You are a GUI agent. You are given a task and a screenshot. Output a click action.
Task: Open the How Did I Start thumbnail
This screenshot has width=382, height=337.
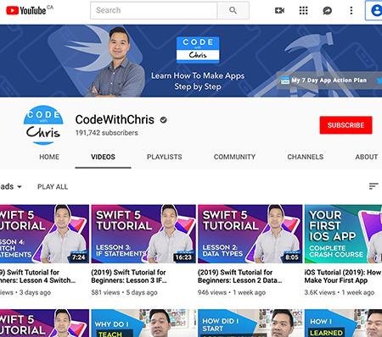coord(250,323)
